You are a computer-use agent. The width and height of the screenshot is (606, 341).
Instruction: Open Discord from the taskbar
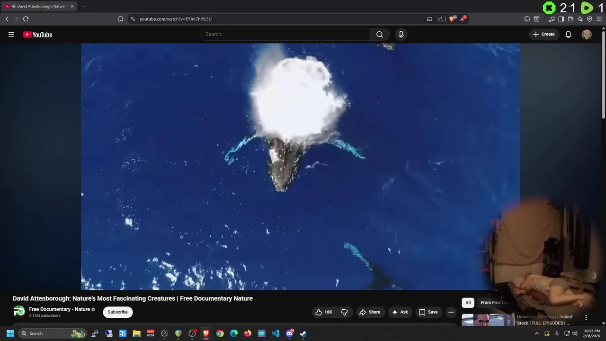point(289,333)
